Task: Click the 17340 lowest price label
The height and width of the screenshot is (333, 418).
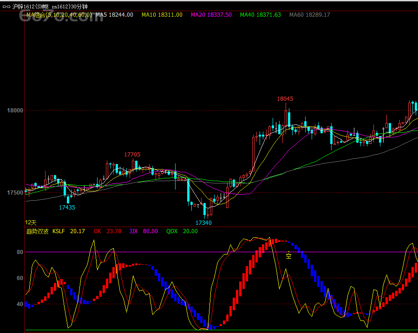Action: [x=203, y=223]
